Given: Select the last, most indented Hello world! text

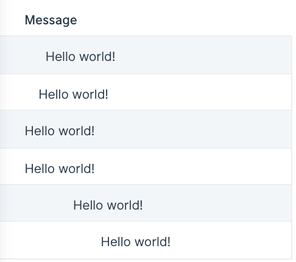Looking at the screenshot, I should tap(136, 242).
